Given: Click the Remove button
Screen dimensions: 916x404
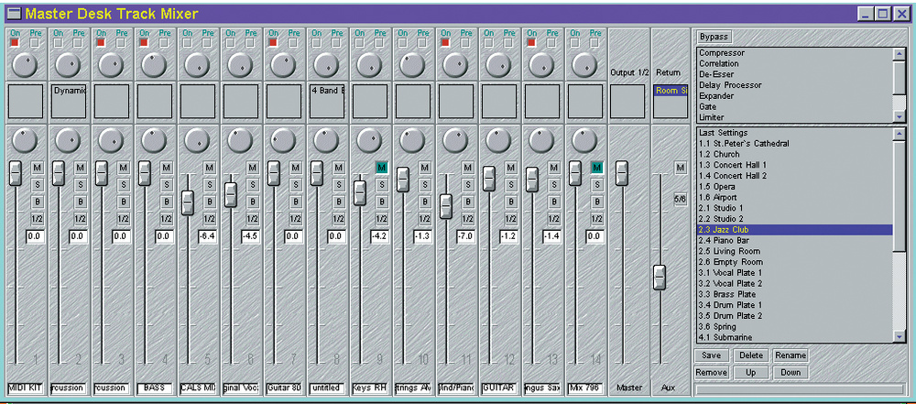Looking at the screenshot, I should (x=712, y=373).
